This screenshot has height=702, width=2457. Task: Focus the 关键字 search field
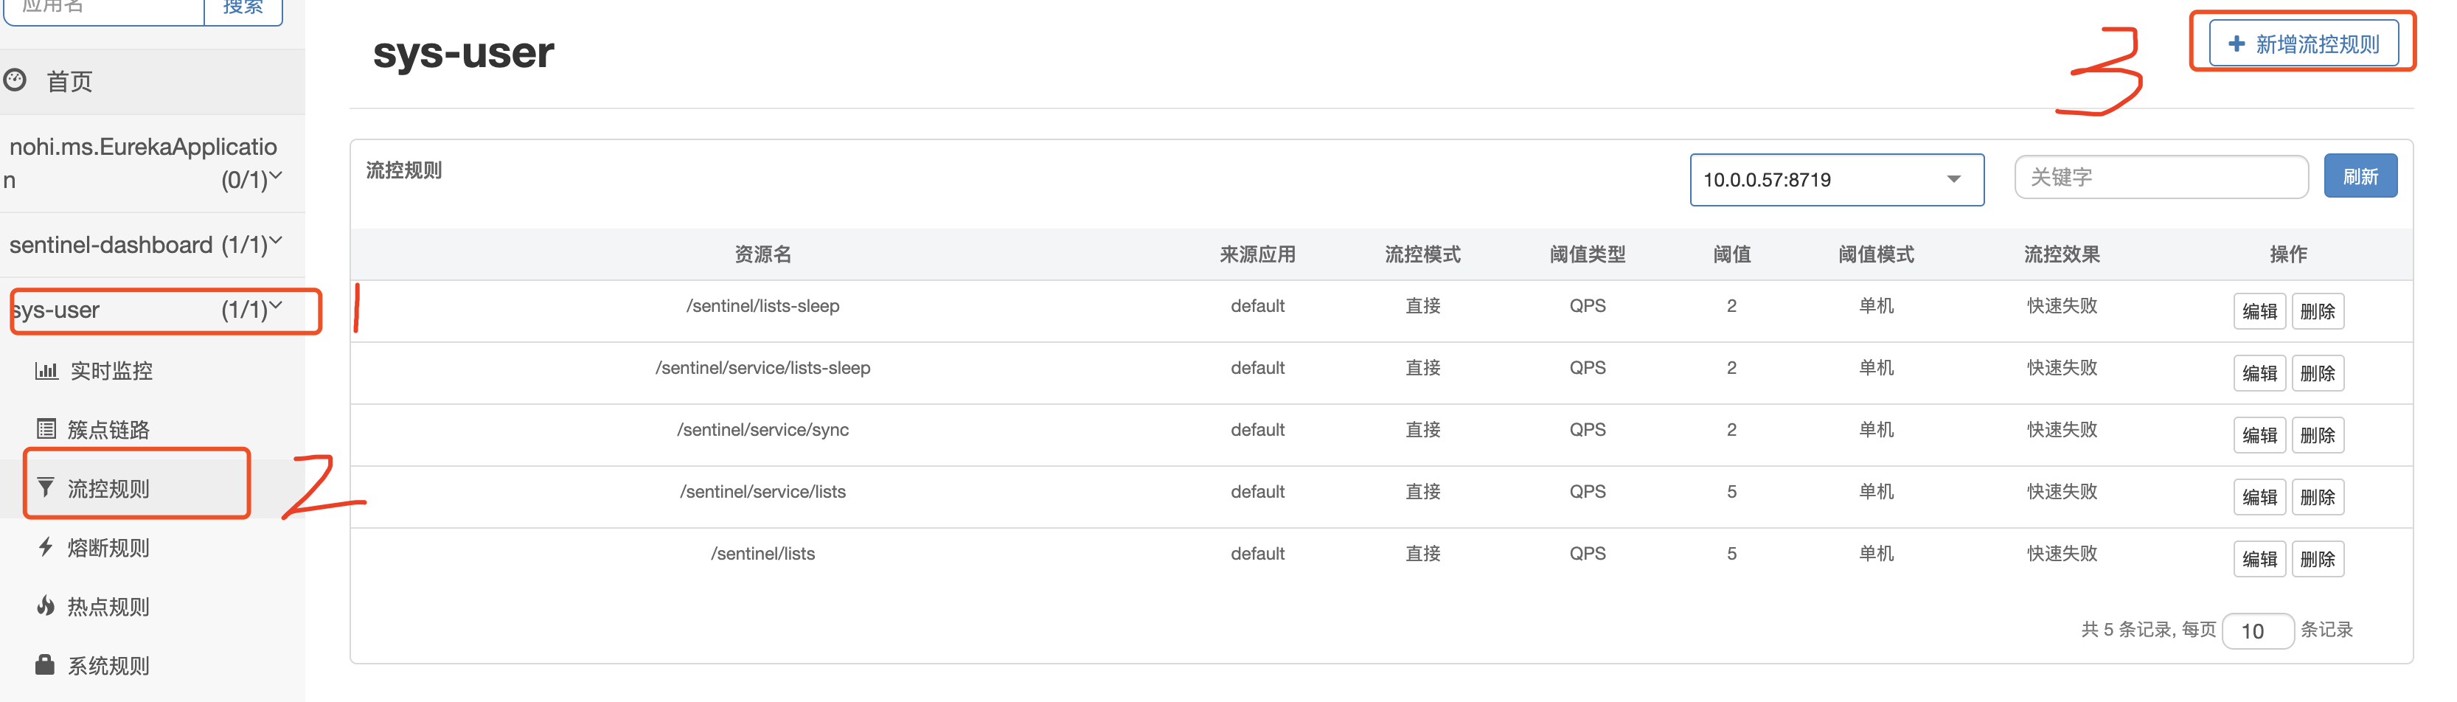pyautogui.click(x=2161, y=178)
